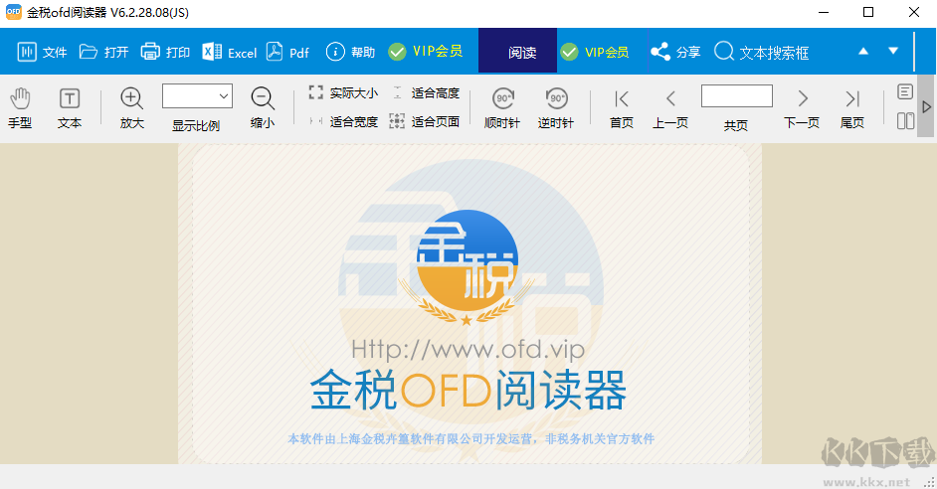Select the 手型 hand tool
The image size is (937, 489).
tap(20, 108)
